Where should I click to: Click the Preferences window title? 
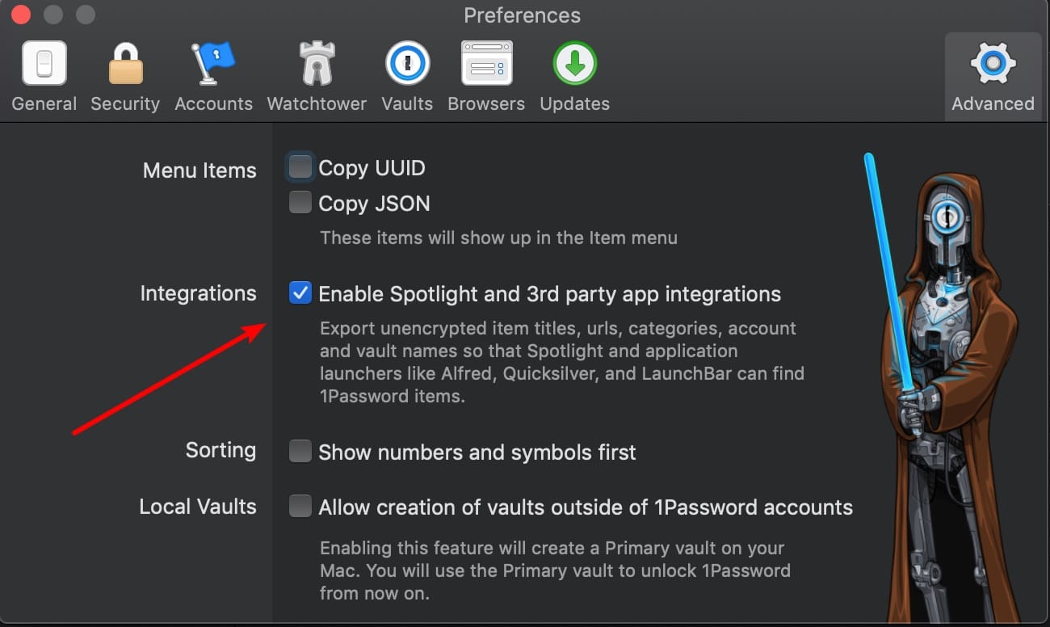[x=522, y=16]
